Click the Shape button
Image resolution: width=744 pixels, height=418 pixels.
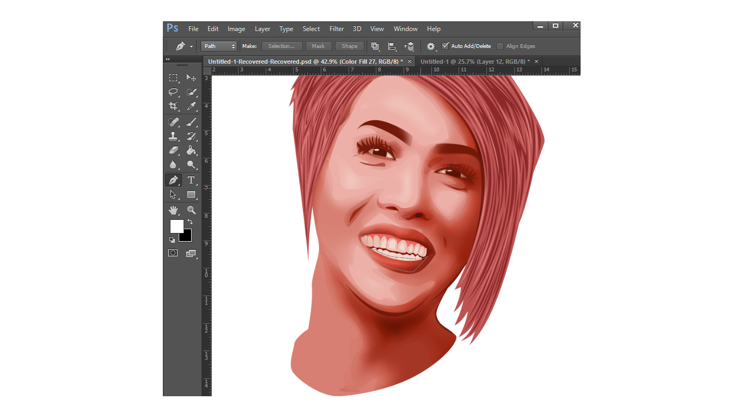pyautogui.click(x=350, y=46)
